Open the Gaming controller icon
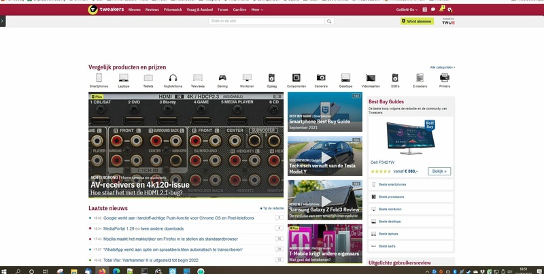 pos(222,78)
